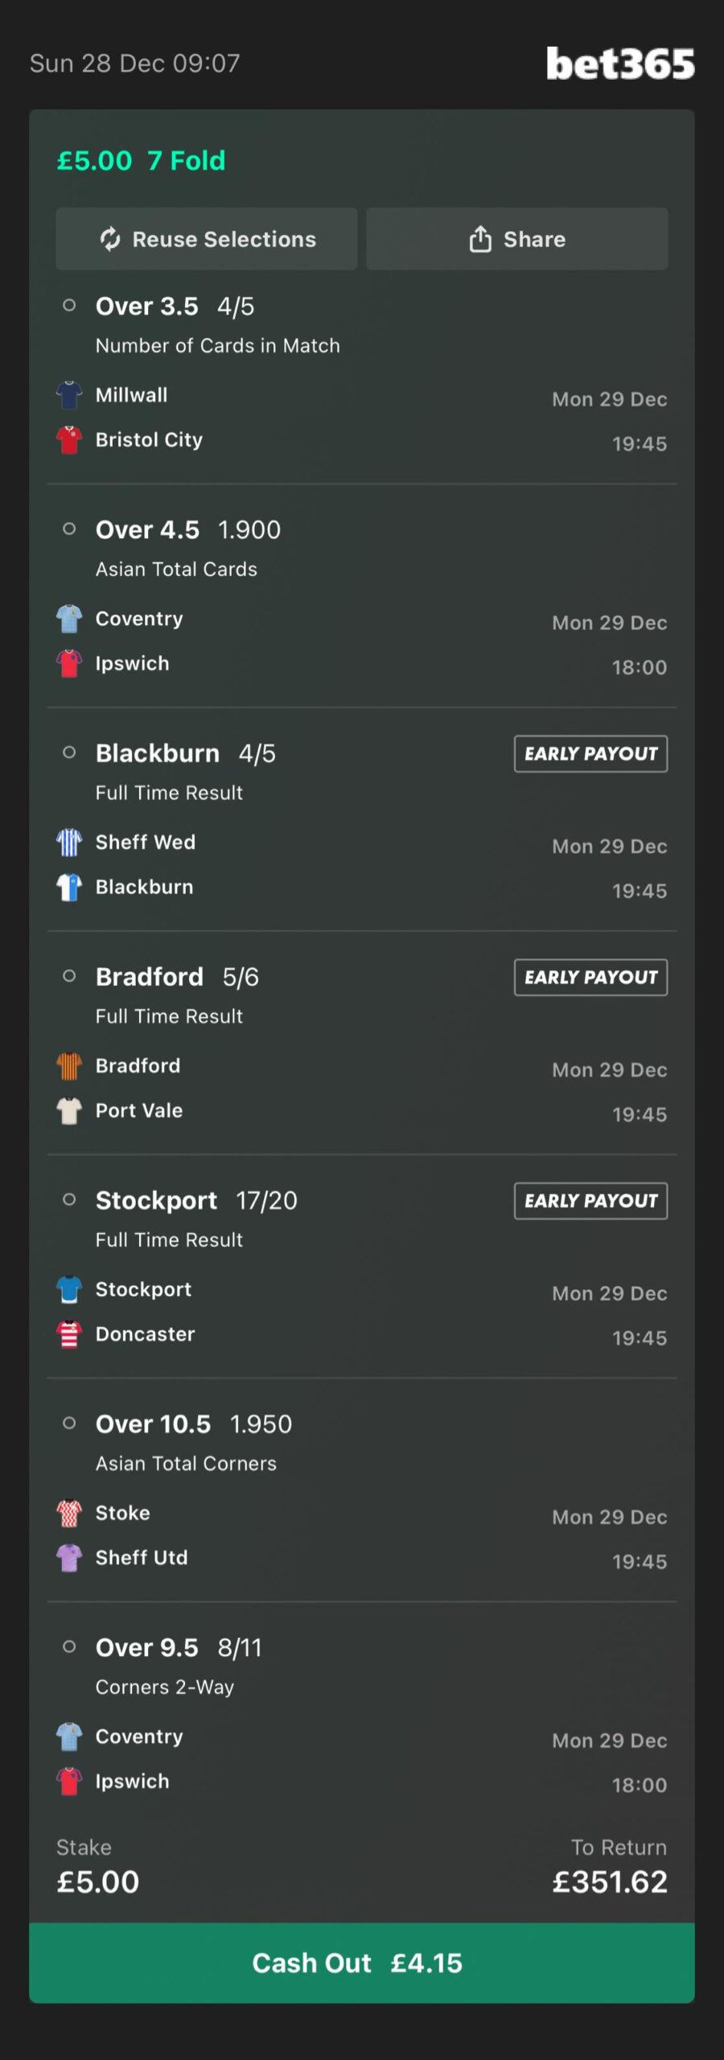Viewport: 724px width, 2060px height.
Task: Select the status circle beside Over 3.5
Action: pyautogui.click(x=69, y=305)
